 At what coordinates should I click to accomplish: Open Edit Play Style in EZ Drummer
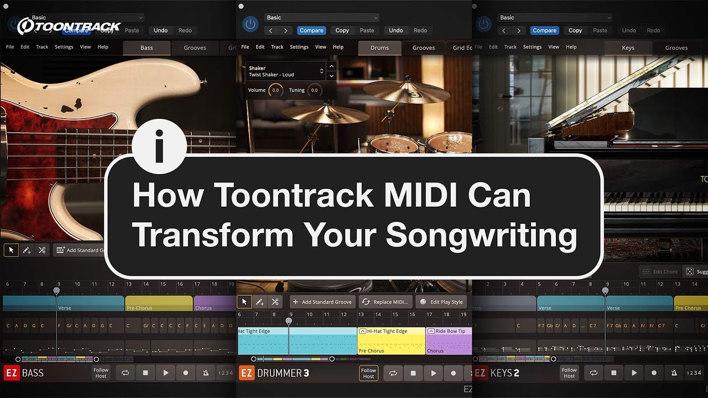coord(441,302)
